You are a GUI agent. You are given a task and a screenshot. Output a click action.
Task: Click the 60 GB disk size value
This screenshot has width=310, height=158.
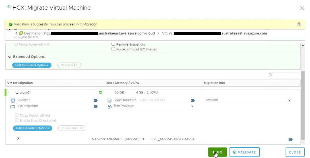(x=119, y=92)
